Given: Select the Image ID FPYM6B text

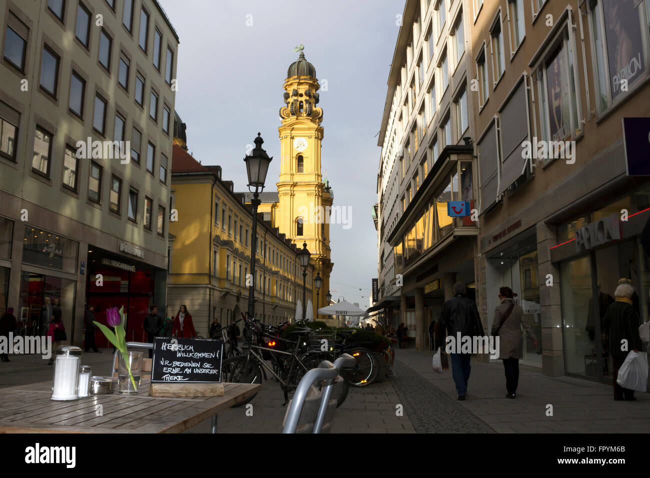Looking at the screenshot, I should (594, 448).
